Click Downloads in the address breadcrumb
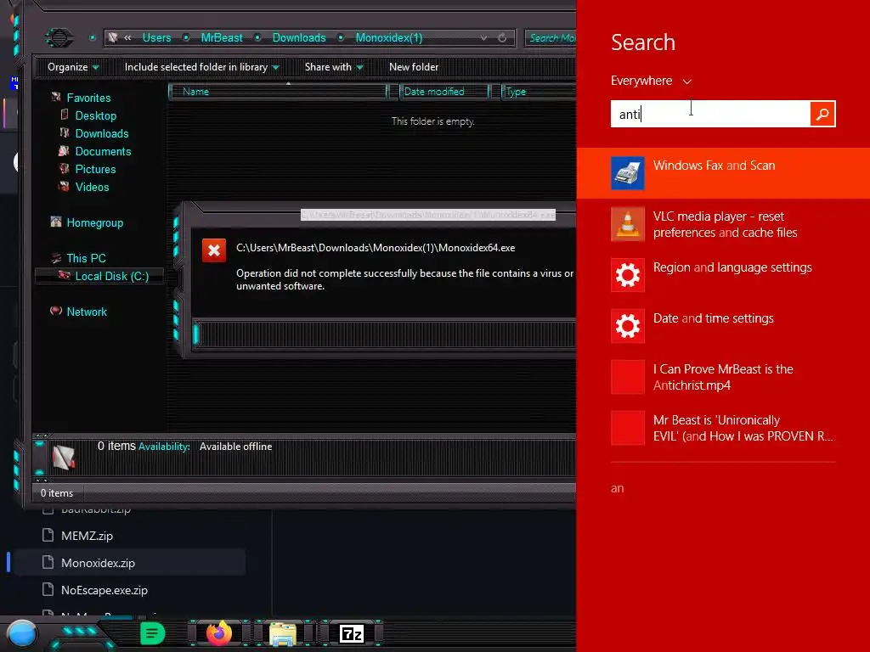The height and width of the screenshot is (652, 870). (x=299, y=37)
